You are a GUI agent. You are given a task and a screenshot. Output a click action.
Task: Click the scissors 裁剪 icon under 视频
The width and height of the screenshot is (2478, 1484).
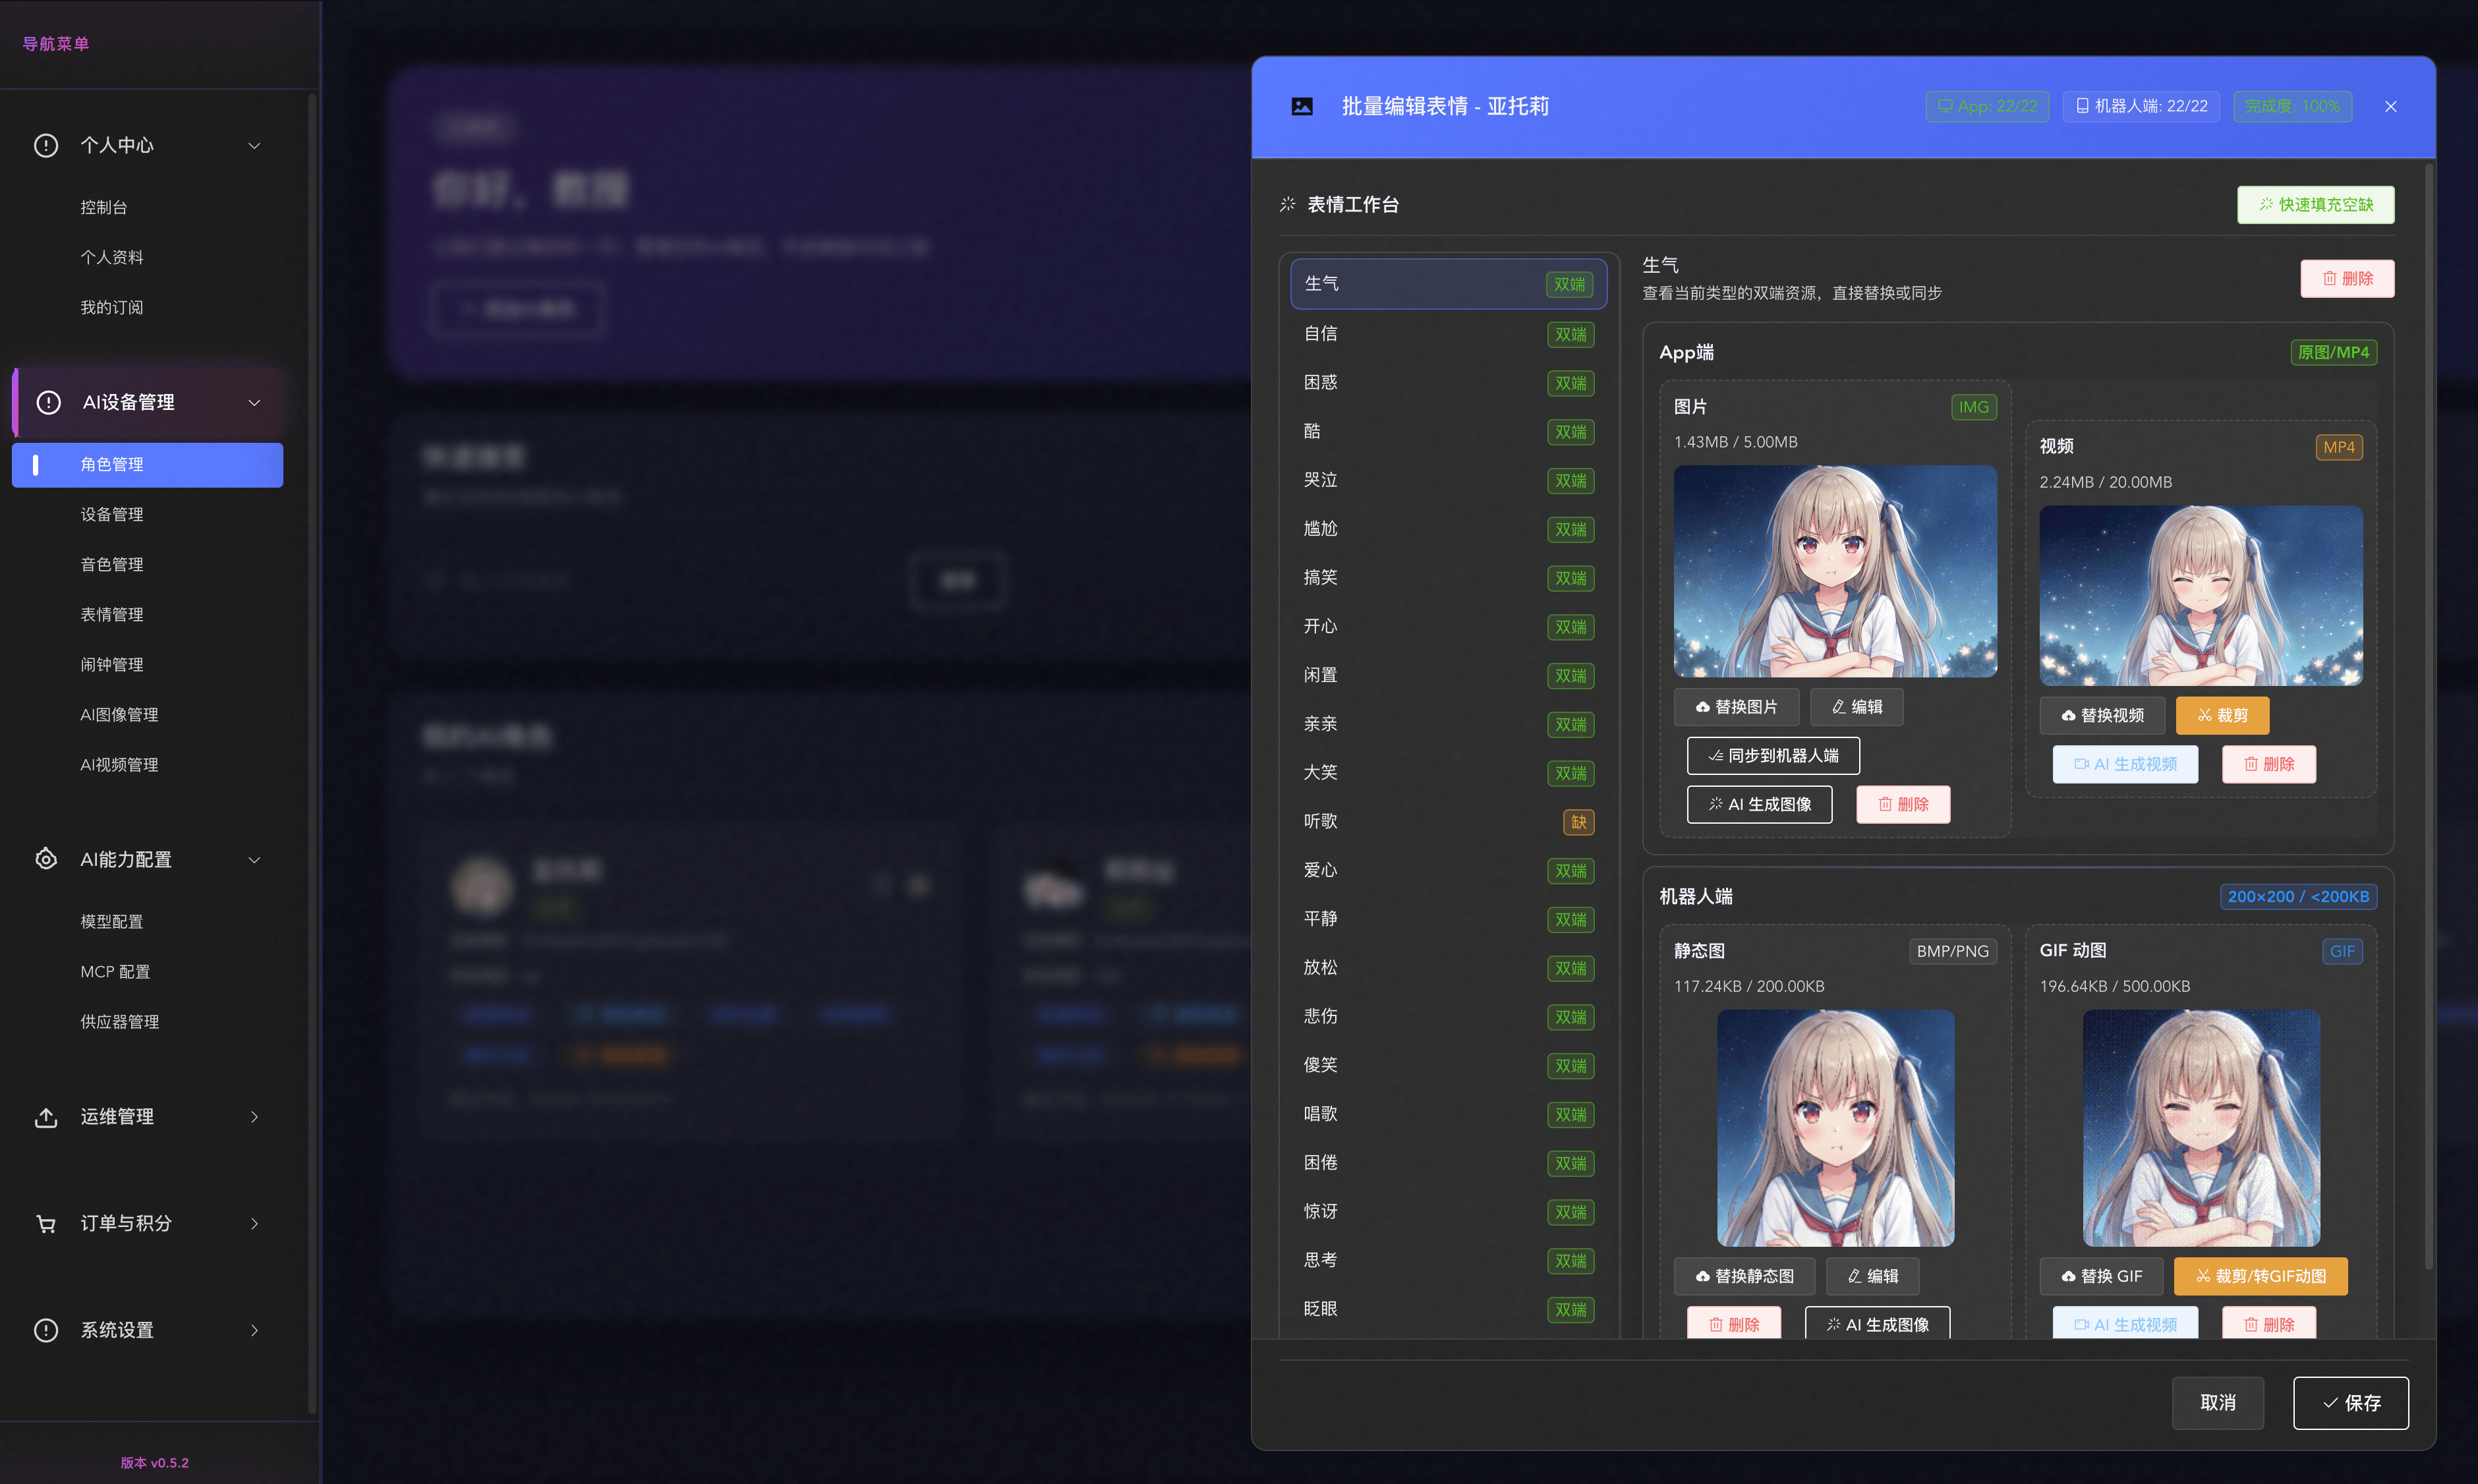[2205, 715]
